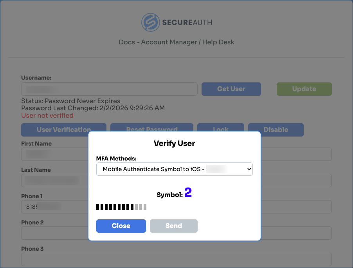
Task: Click the Send button
Action: click(x=174, y=226)
